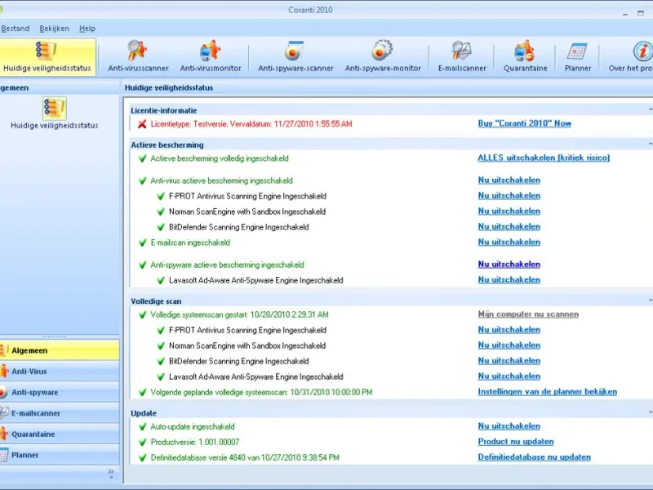Launch the Anti-spyware-scanner
Screen dimensions: 653x490
(x=295, y=56)
